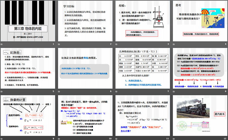
Task: Preview animations via the star under slide 3
Action: pos(116,44)
